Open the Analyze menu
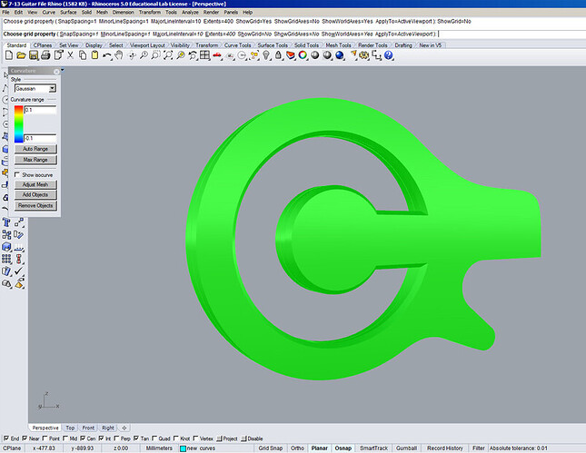 click(x=190, y=13)
